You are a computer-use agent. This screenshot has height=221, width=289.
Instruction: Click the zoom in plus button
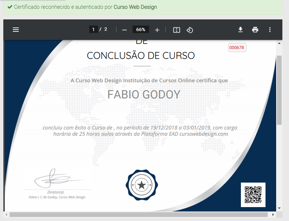click(157, 30)
